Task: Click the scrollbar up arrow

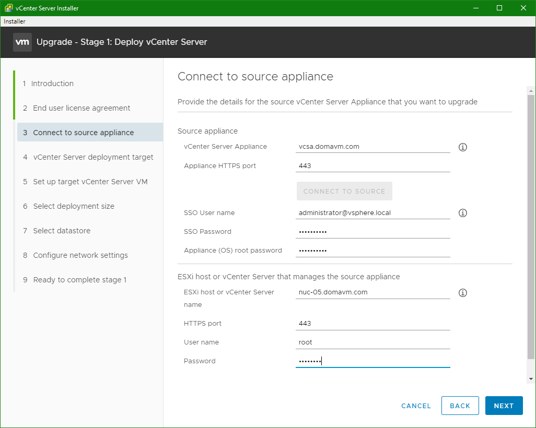Action: 531,91
